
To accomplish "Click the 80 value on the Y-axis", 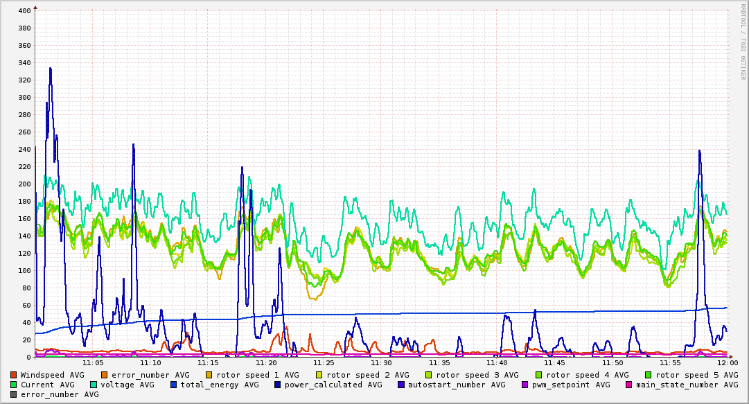I will coord(26,288).
